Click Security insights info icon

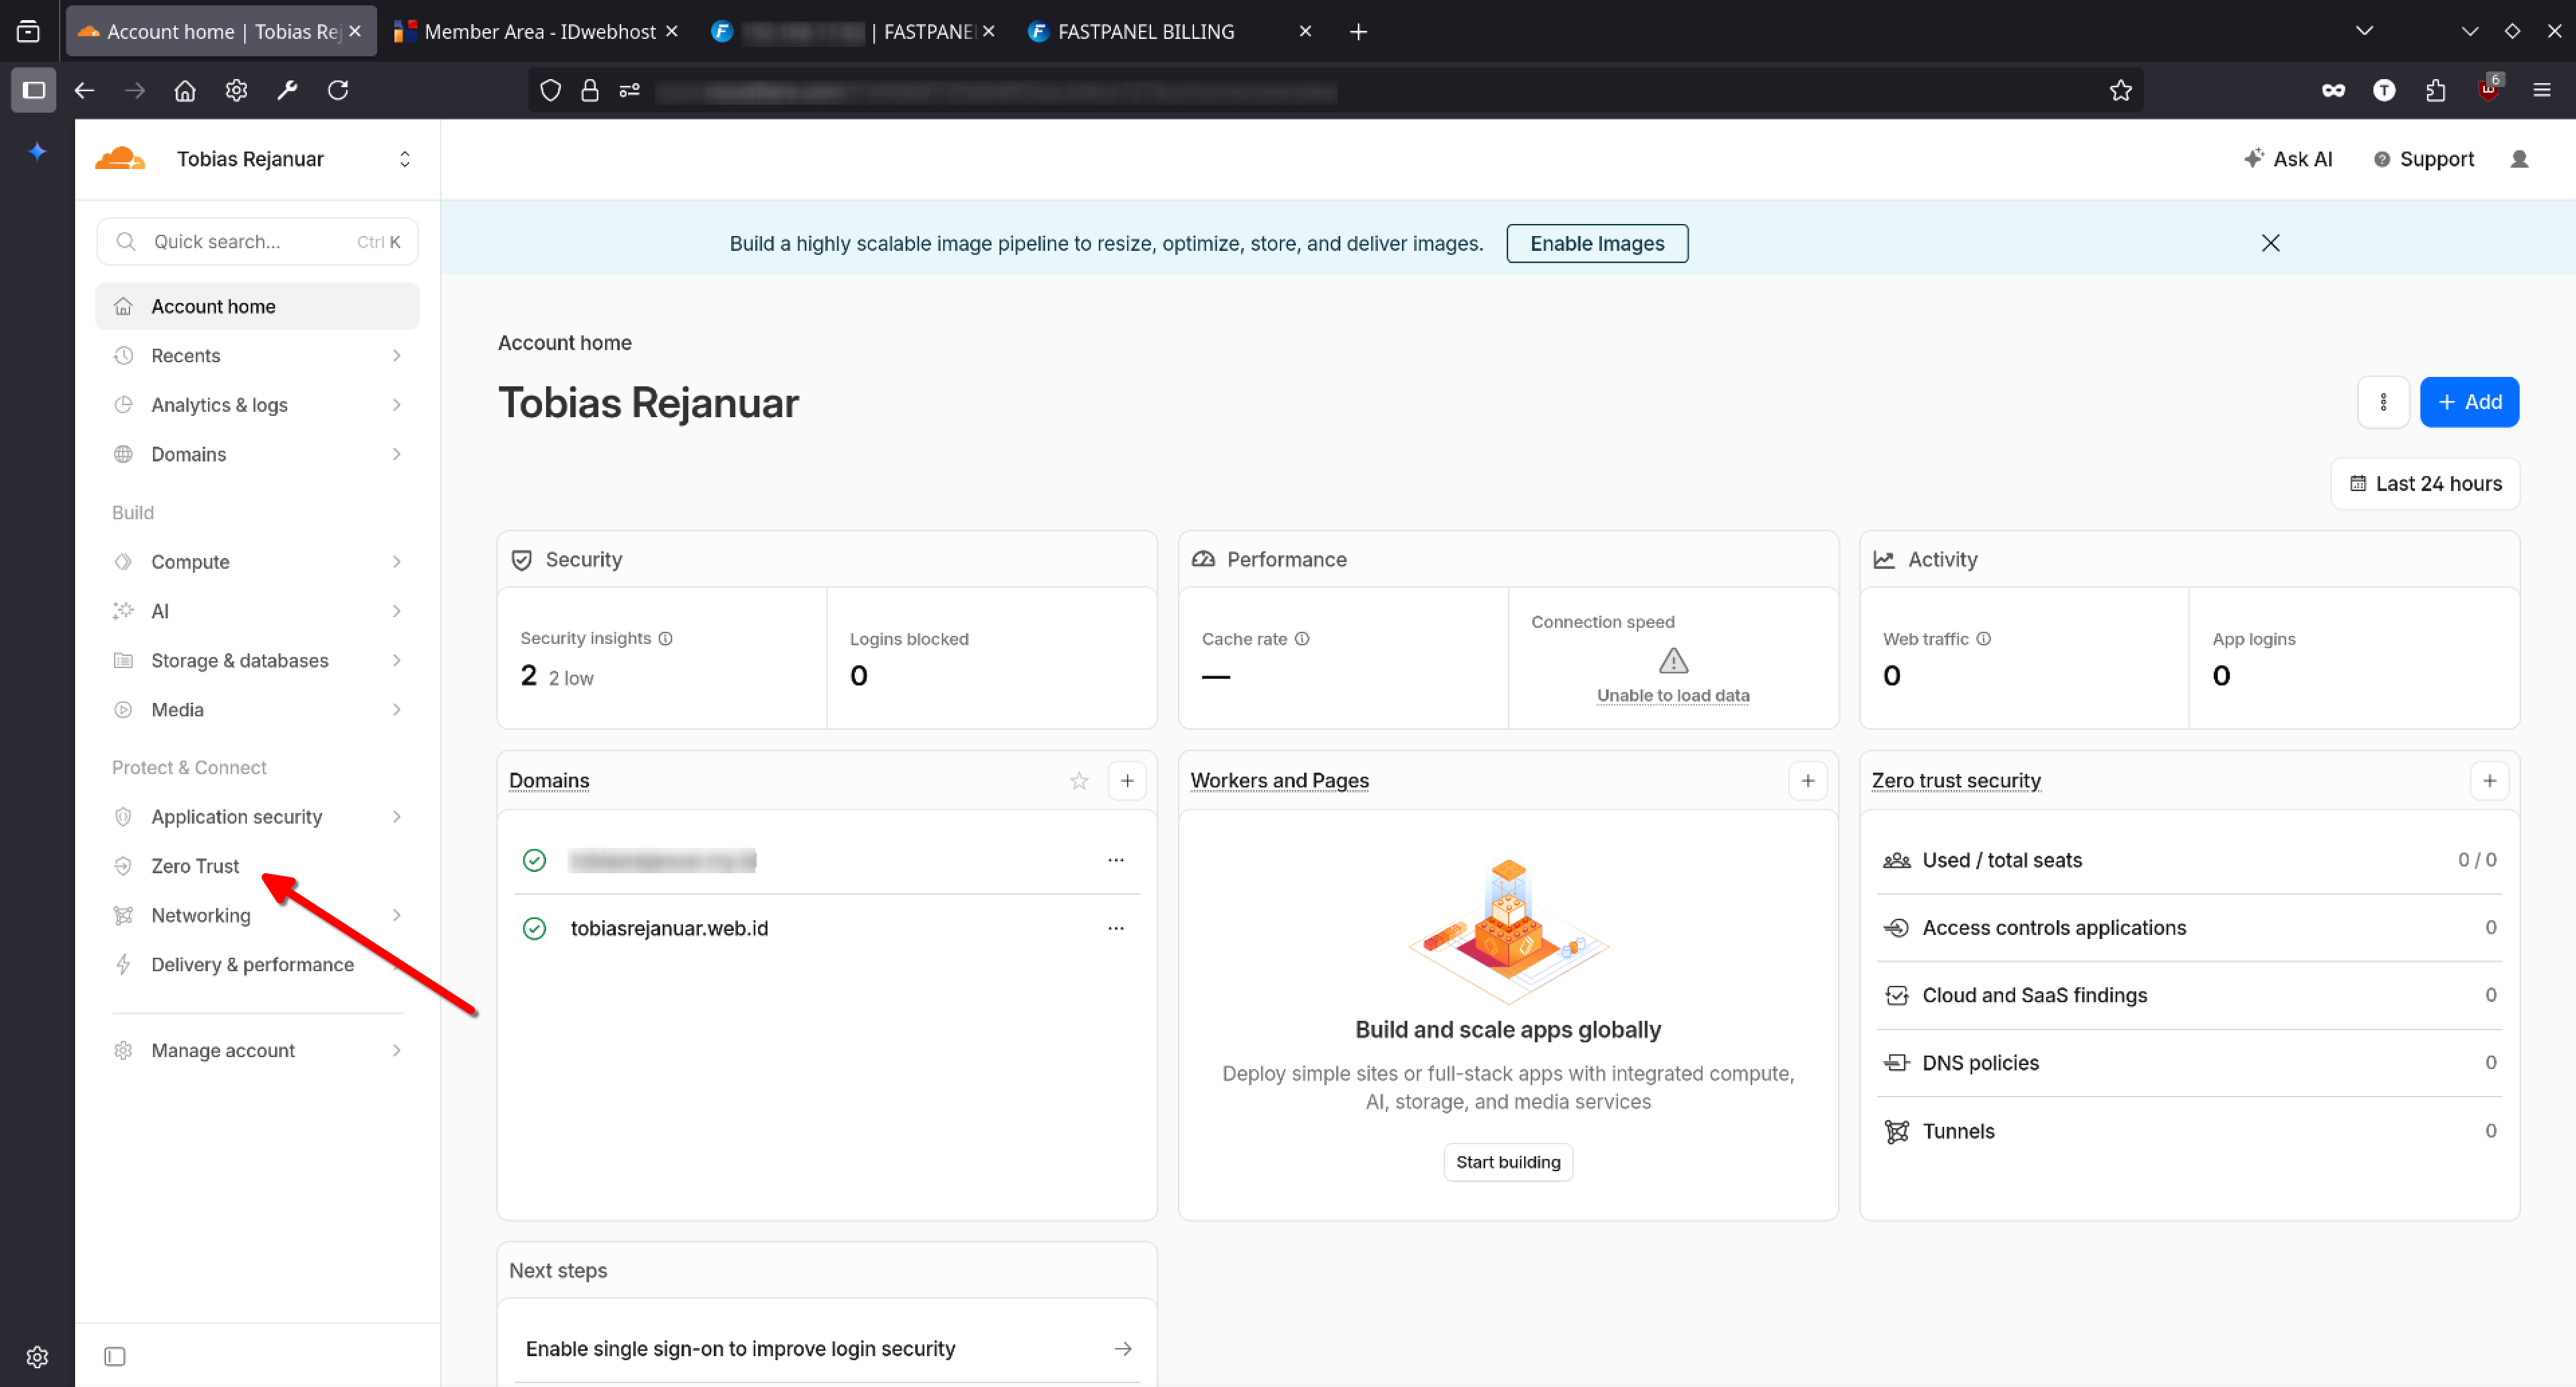pos(666,638)
